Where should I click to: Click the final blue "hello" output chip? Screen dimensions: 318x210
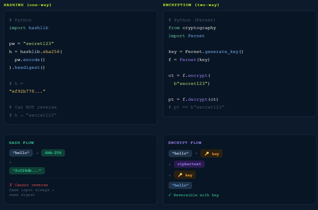(x=180, y=185)
